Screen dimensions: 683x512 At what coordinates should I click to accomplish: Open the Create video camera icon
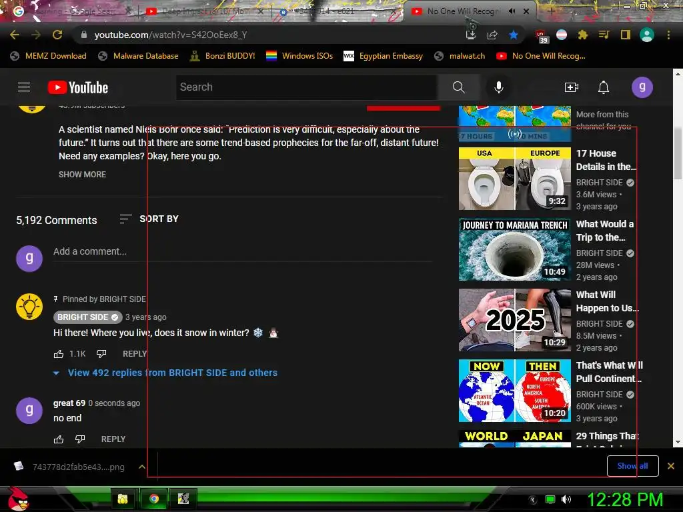[x=571, y=87]
